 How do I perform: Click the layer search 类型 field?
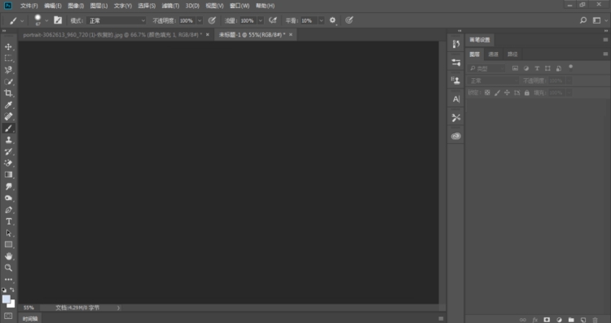[x=486, y=68]
